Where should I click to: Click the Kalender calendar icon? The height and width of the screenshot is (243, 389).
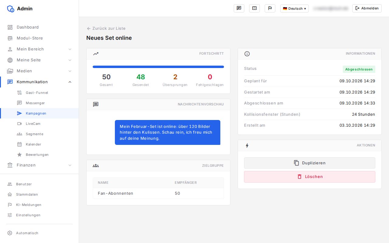(x=19, y=144)
